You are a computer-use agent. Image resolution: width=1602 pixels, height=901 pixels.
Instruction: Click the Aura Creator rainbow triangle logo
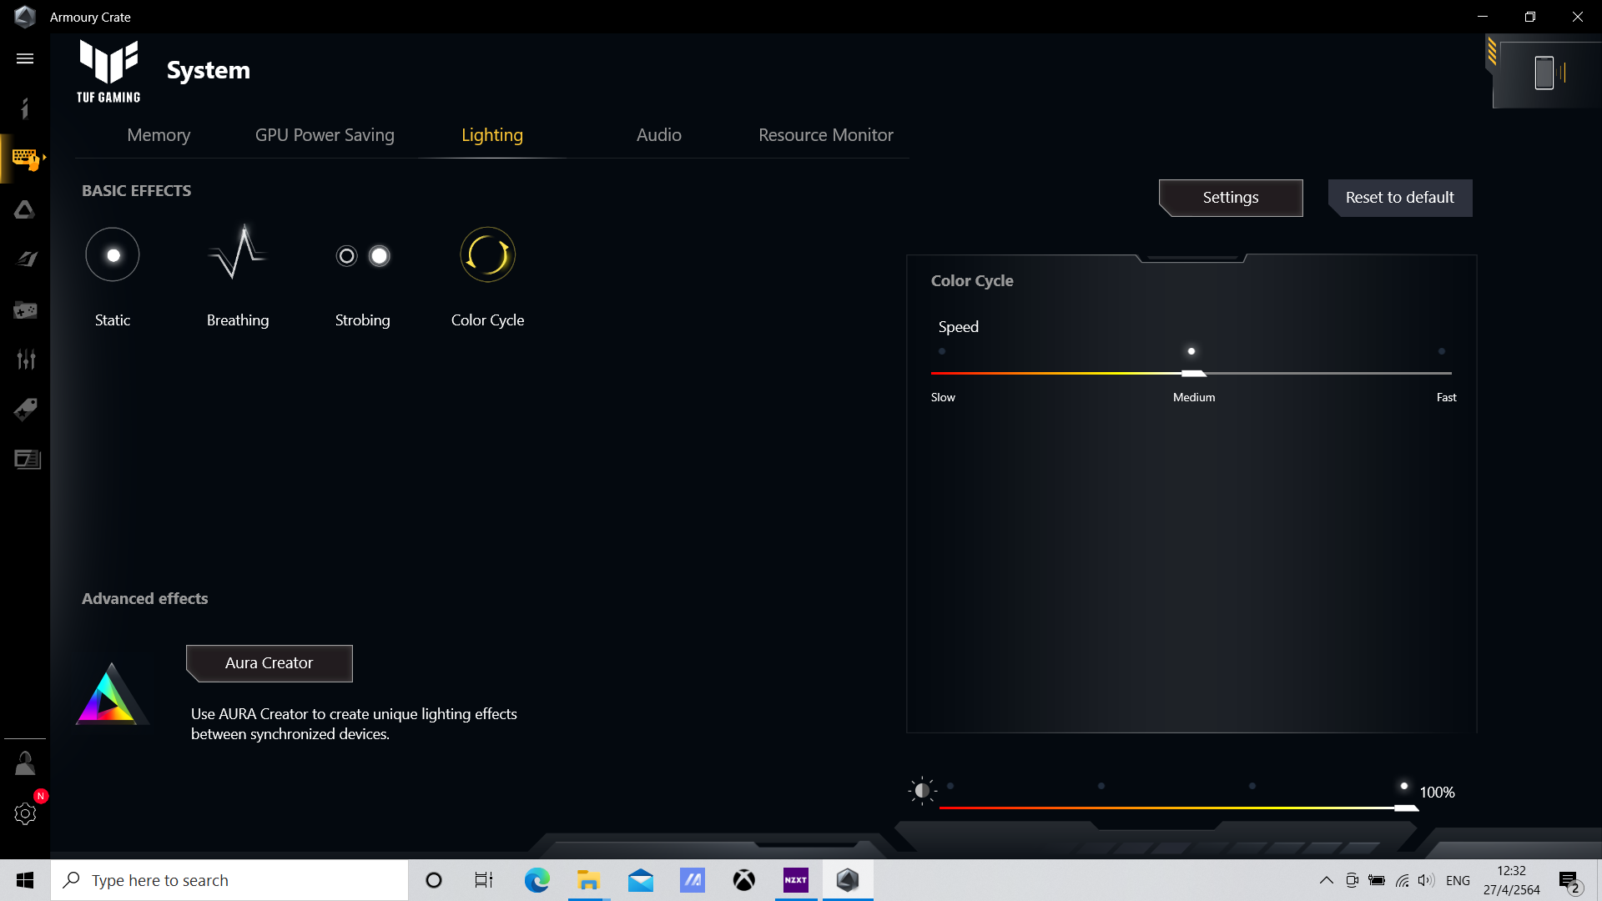tap(111, 693)
